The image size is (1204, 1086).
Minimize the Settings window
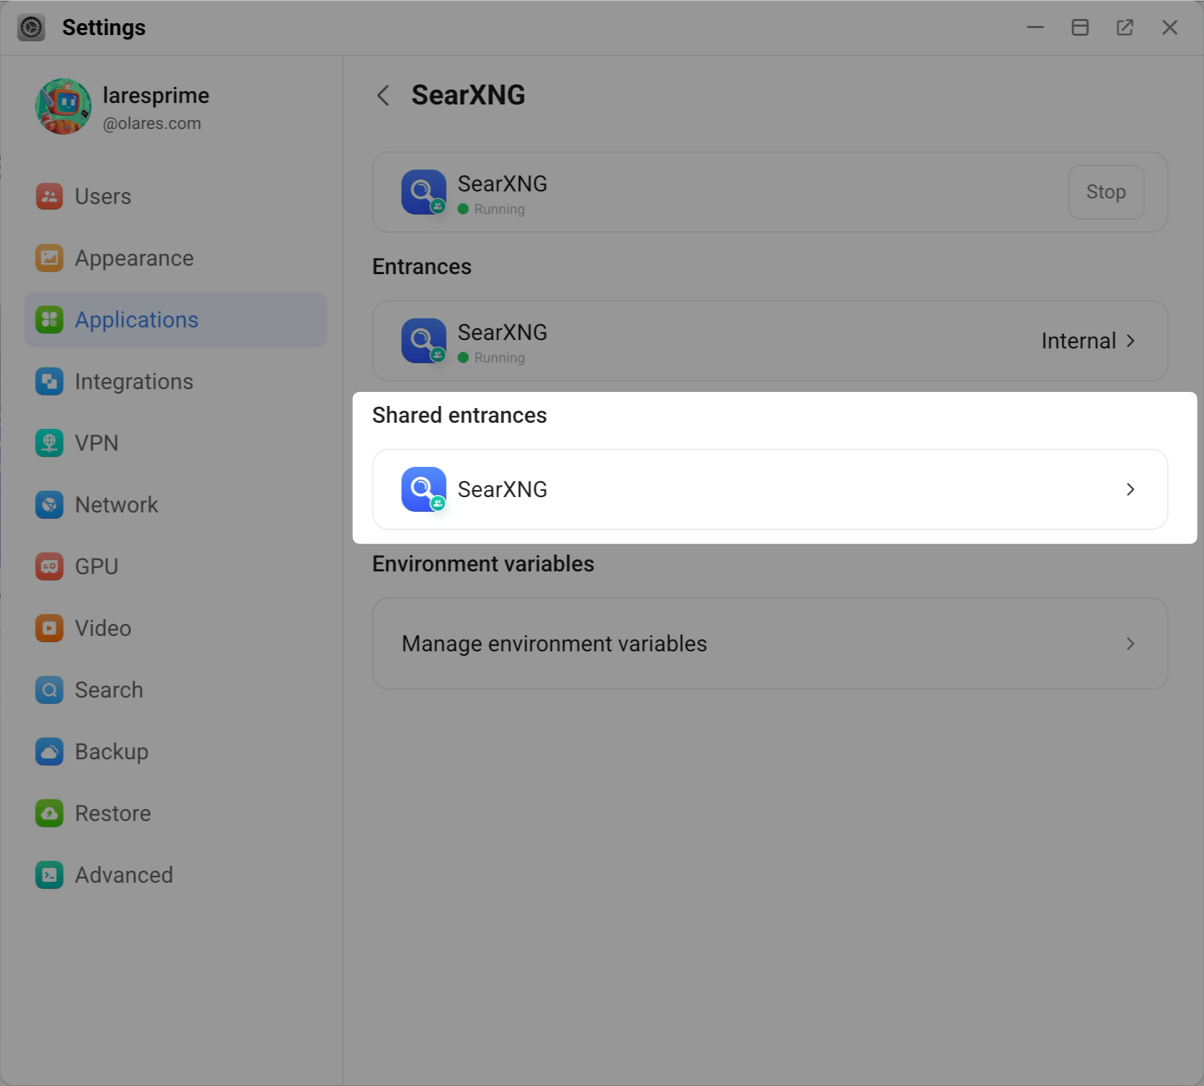[1035, 27]
